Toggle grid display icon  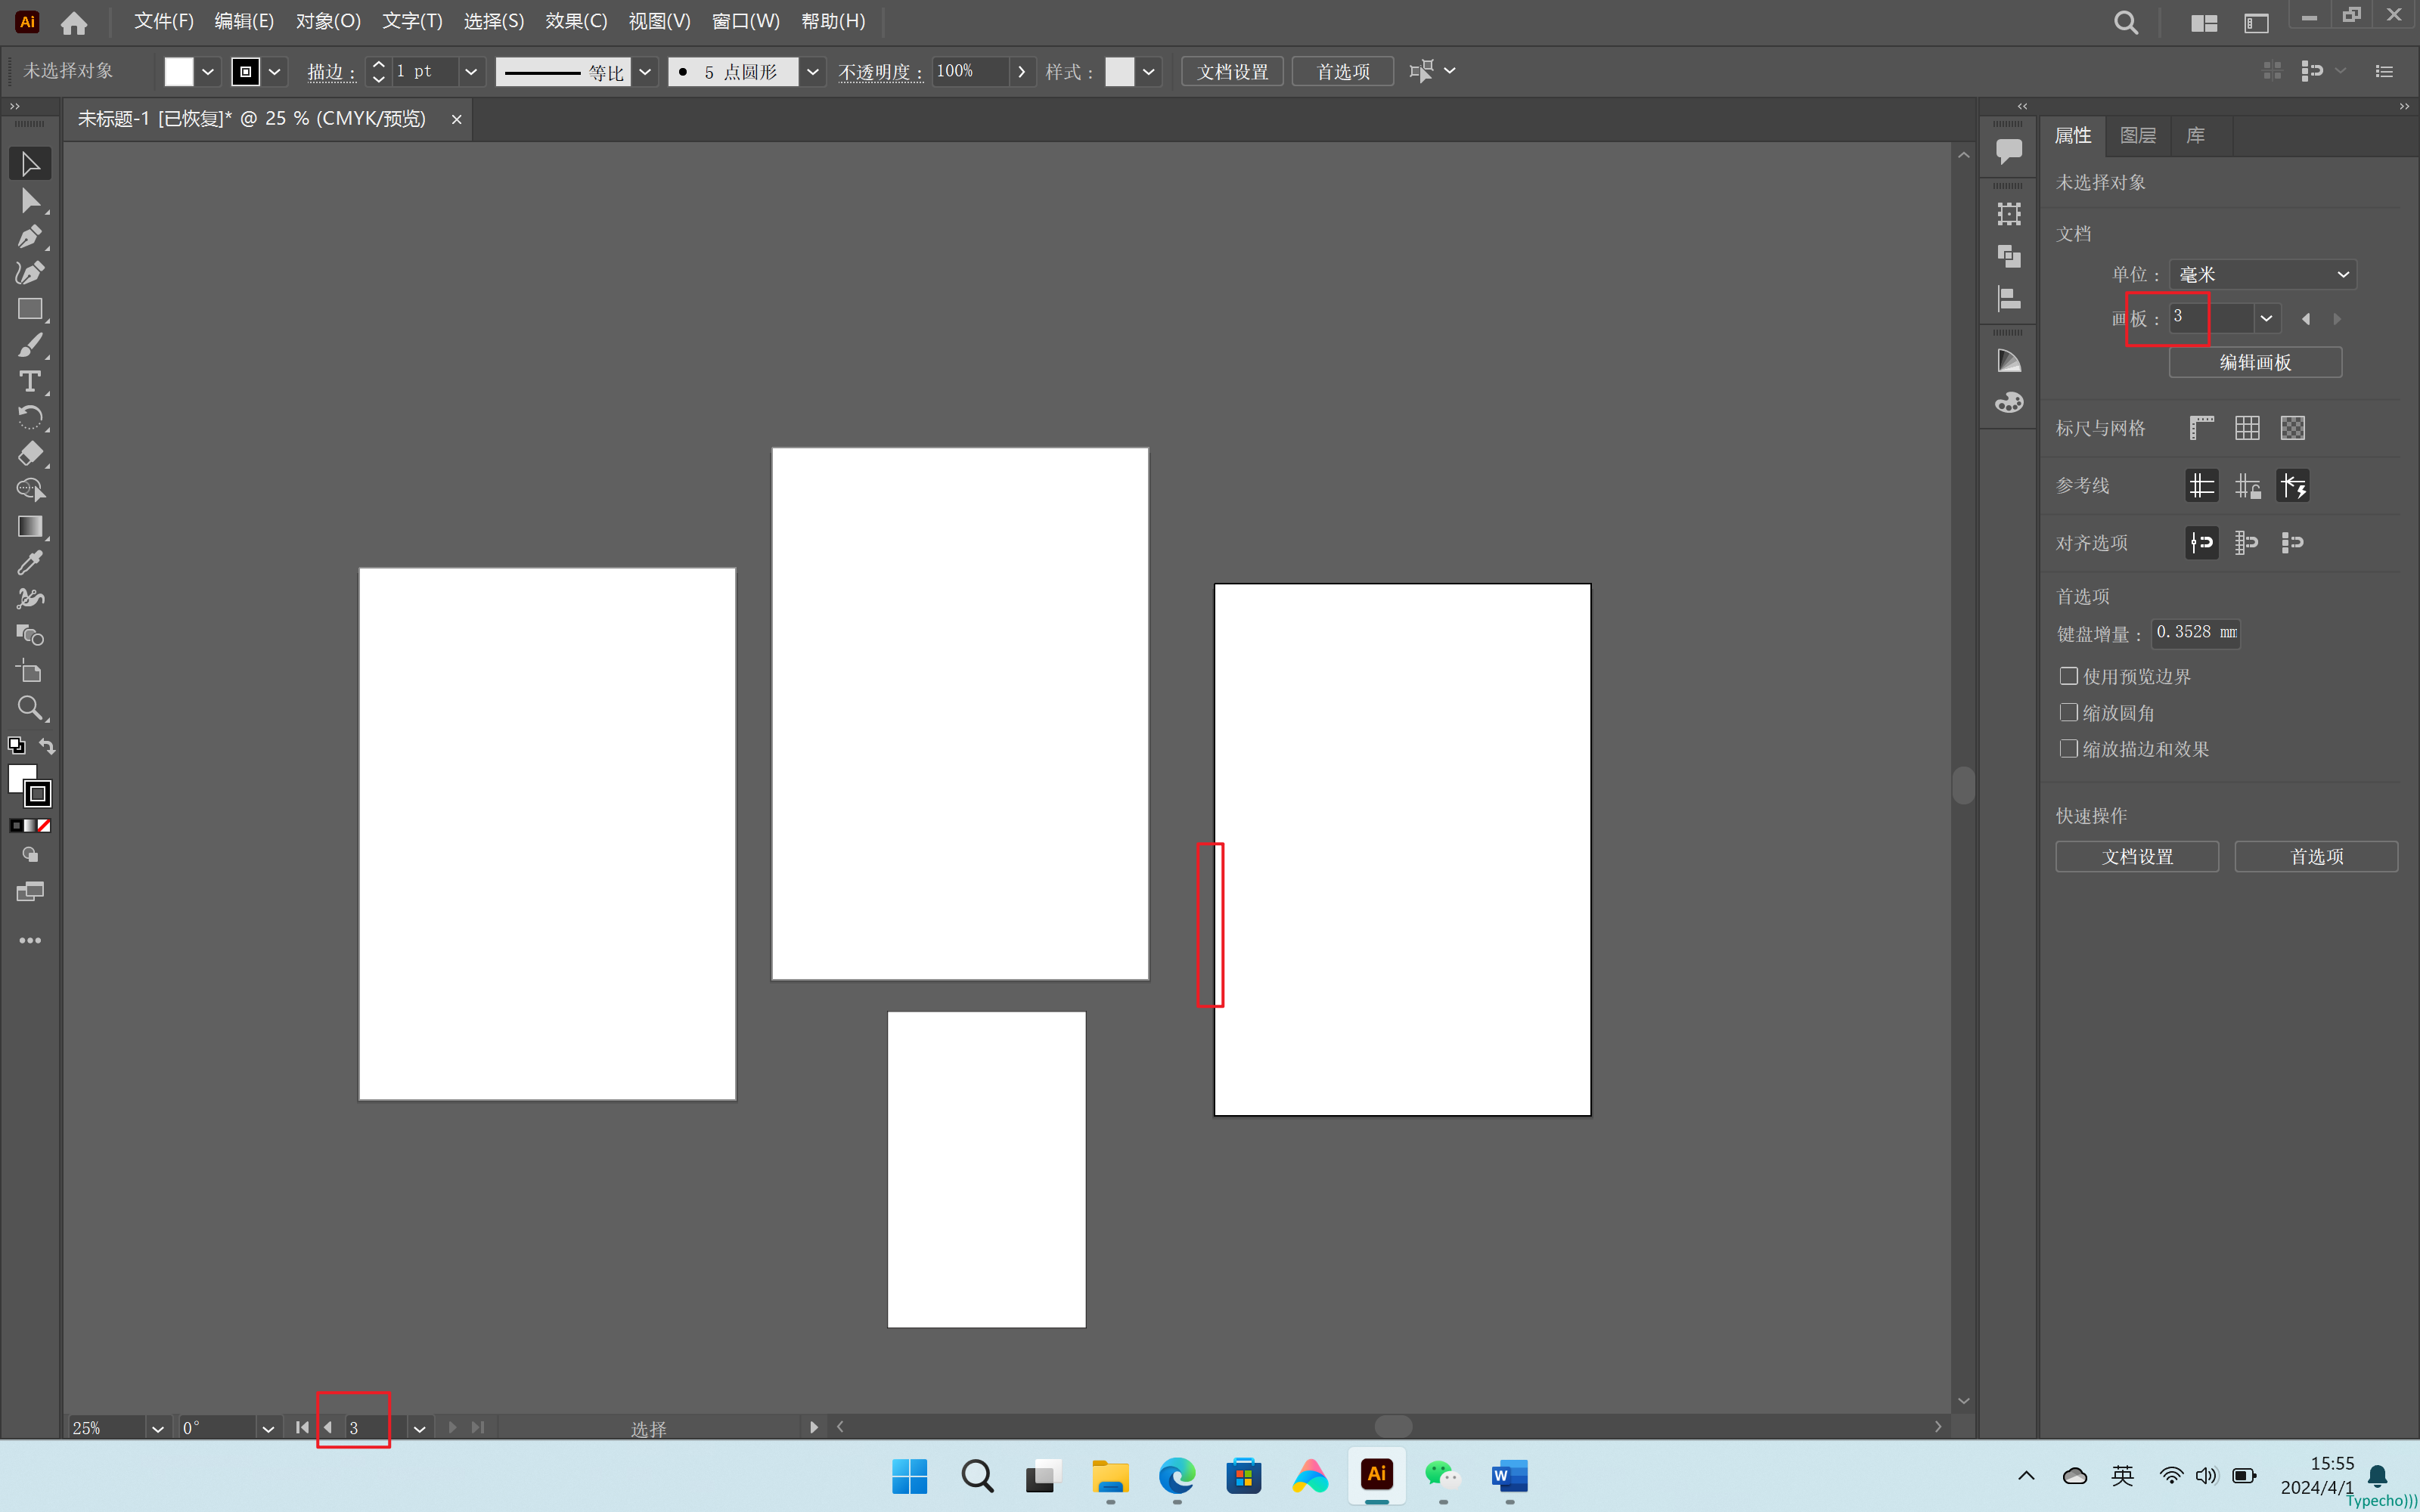click(2247, 428)
